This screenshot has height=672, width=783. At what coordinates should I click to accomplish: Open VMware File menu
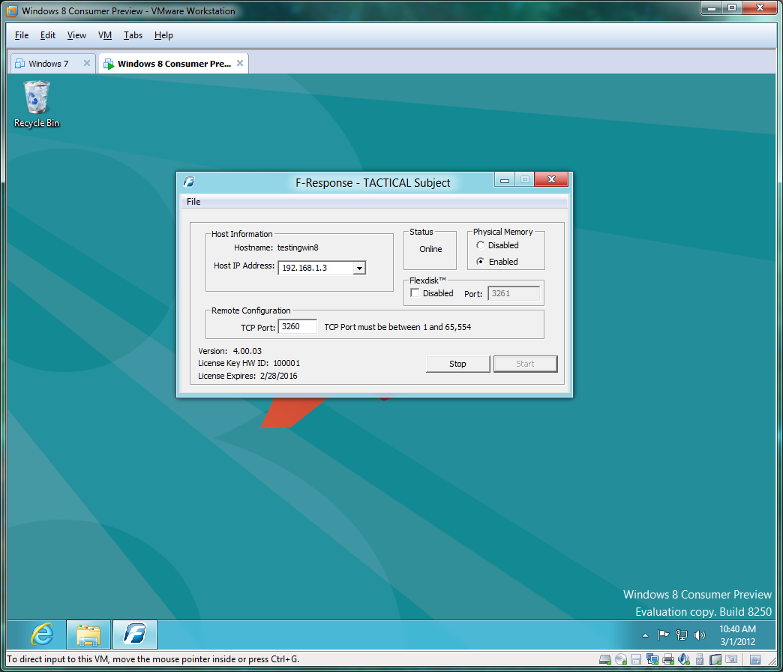(22, 35)
